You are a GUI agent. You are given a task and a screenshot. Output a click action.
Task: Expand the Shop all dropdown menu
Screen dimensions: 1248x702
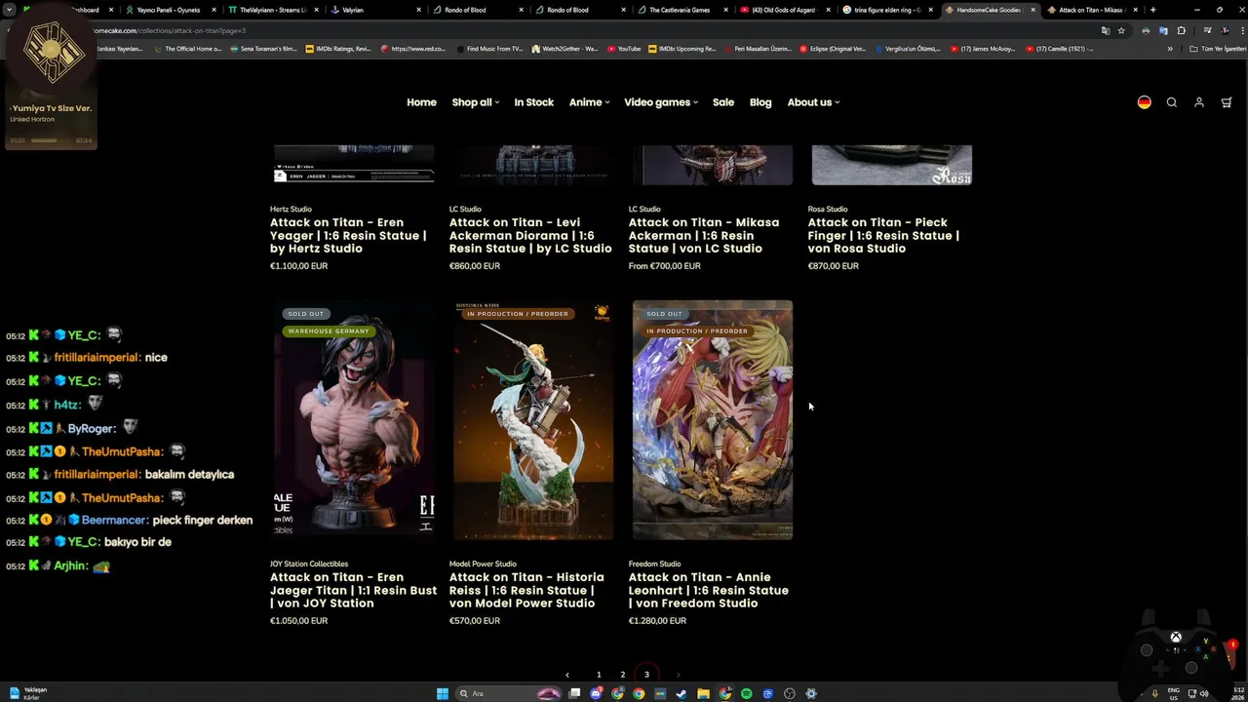point(476,102)
